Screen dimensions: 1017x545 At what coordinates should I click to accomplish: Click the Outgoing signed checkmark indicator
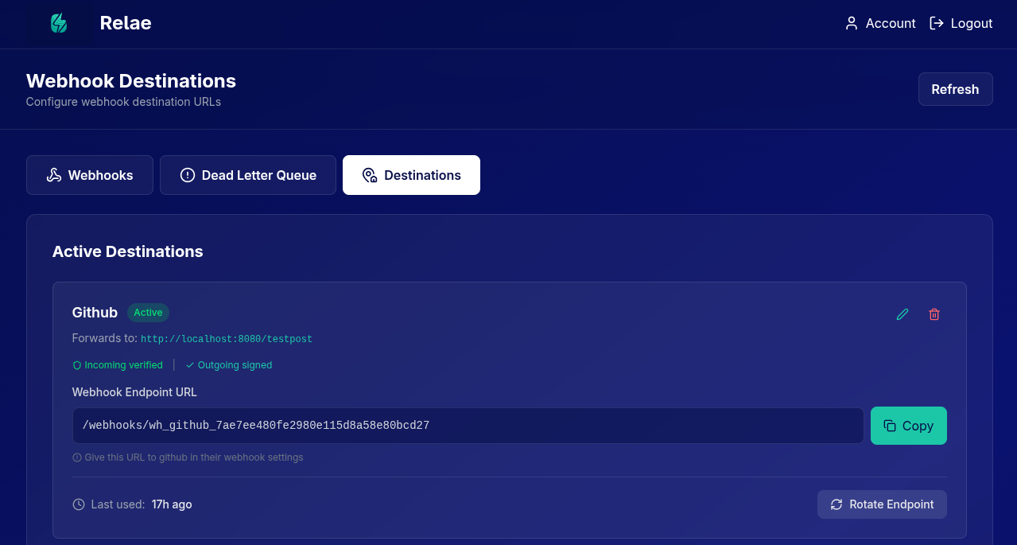click(190, 365)
